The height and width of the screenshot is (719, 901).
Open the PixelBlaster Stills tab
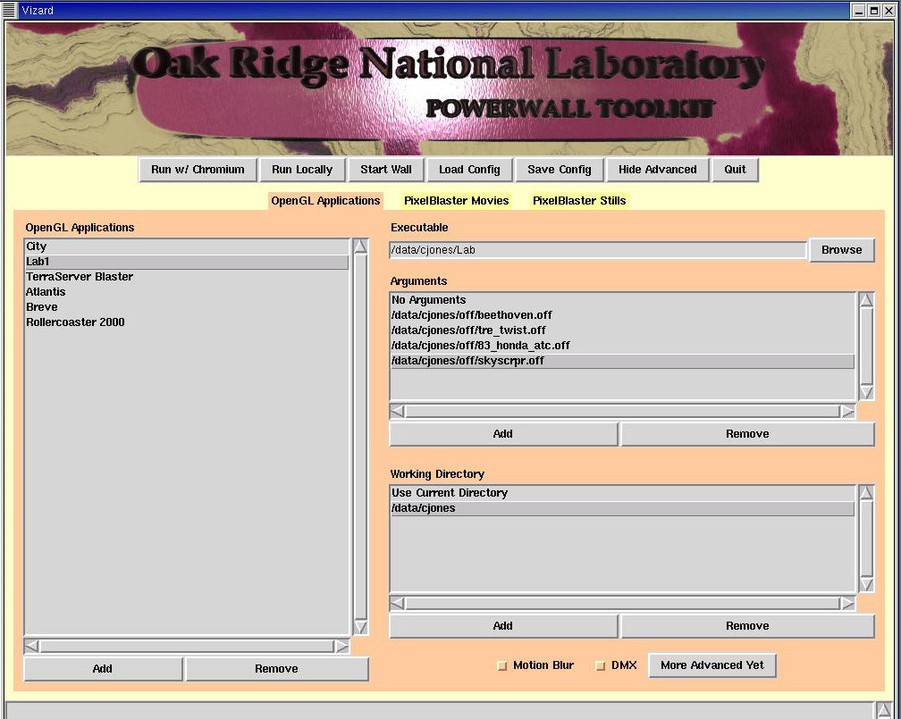point(579,201)
